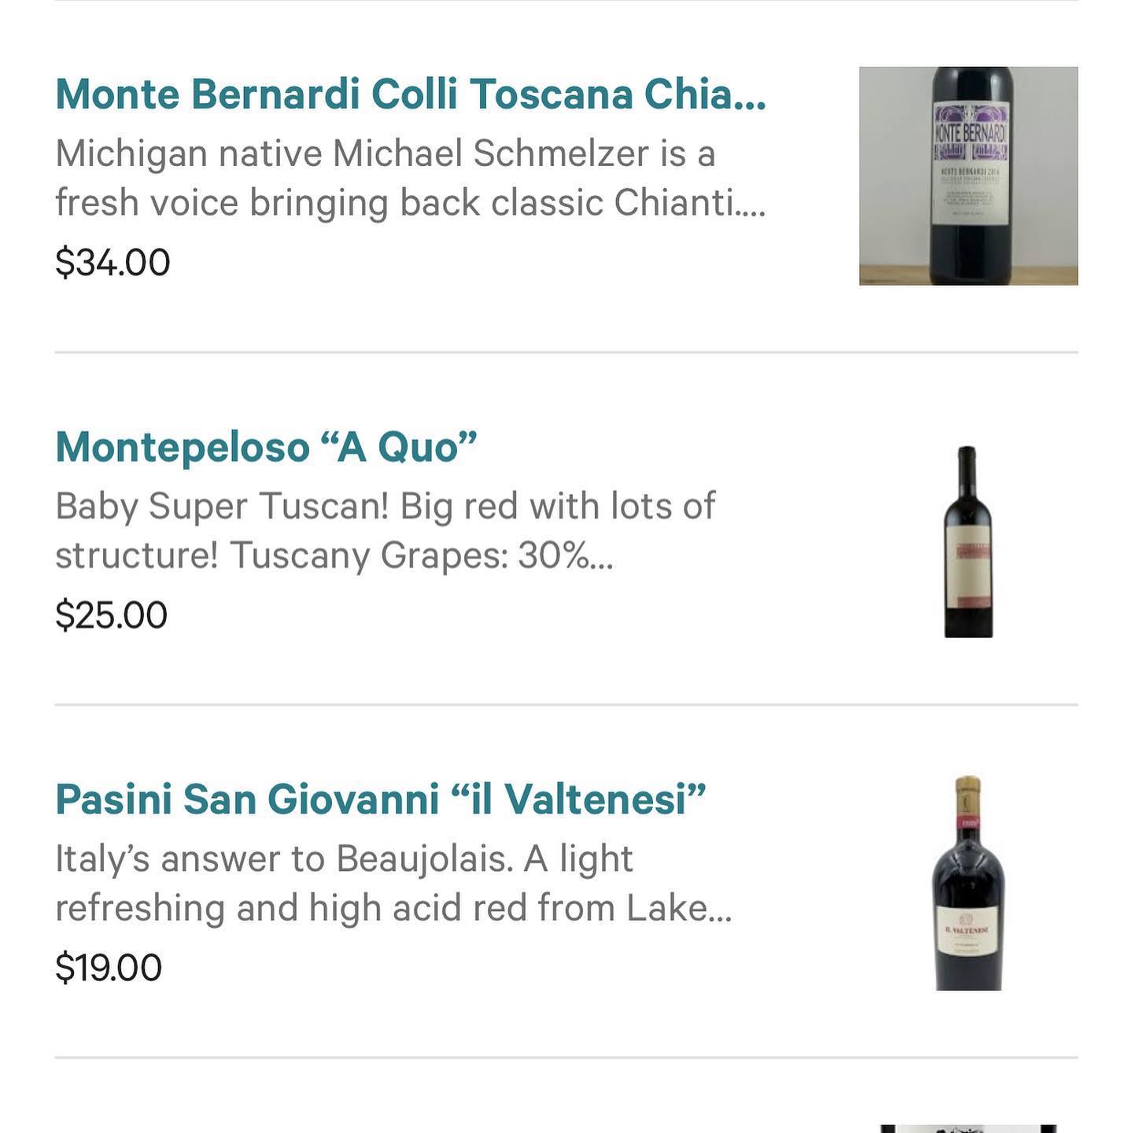Tap the Montepeloso bottle image
Viewport: 1133px width, 1133px height.
point(968,541)
